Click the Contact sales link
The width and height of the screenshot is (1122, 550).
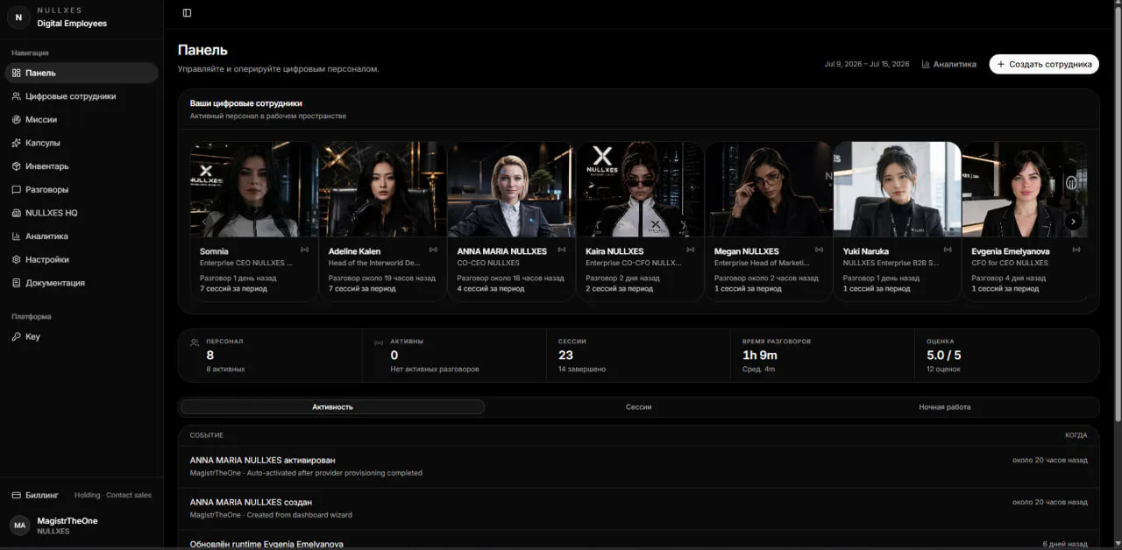(x=129, y=495)
